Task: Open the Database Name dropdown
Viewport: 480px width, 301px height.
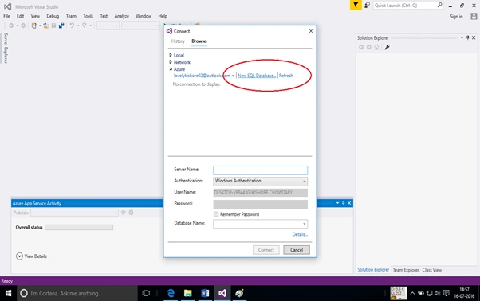Action: (304, 224)
